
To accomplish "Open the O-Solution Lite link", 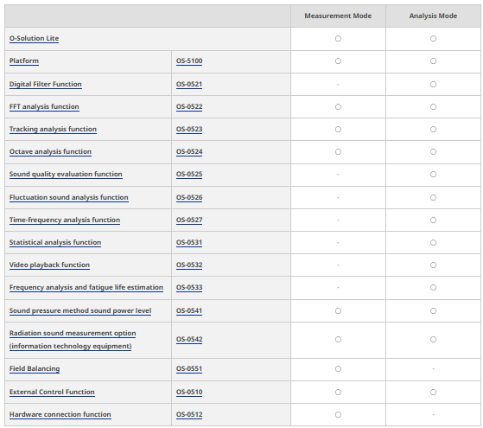I will click(x=34, y=39).
